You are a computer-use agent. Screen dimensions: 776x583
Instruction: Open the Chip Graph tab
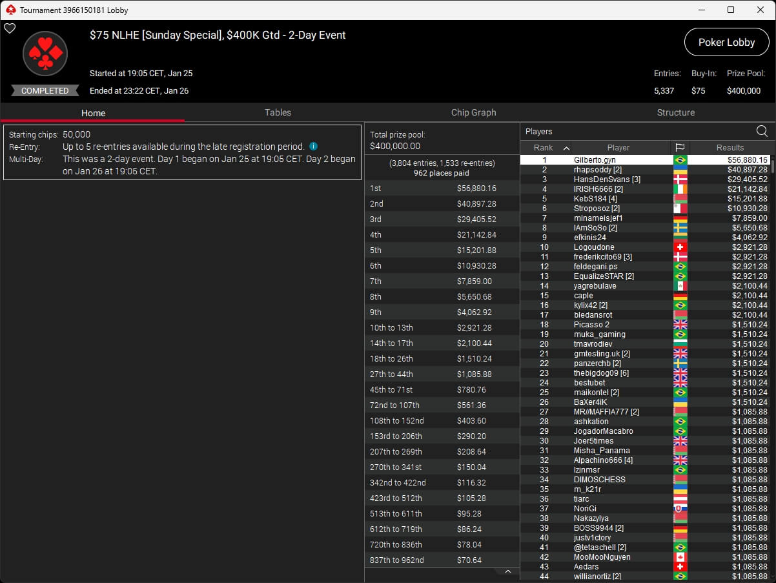(473, 112)
